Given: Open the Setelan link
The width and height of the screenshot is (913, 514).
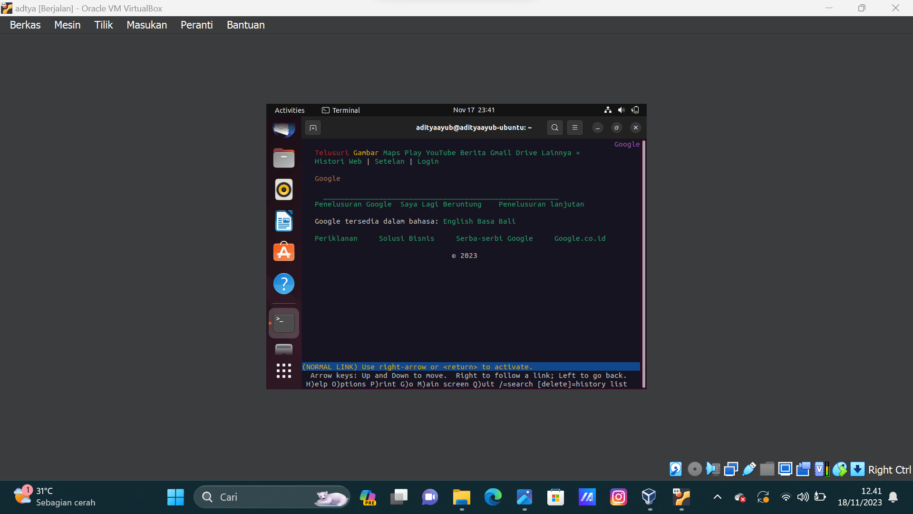Looking at the screenshot, I should point(389,161).
